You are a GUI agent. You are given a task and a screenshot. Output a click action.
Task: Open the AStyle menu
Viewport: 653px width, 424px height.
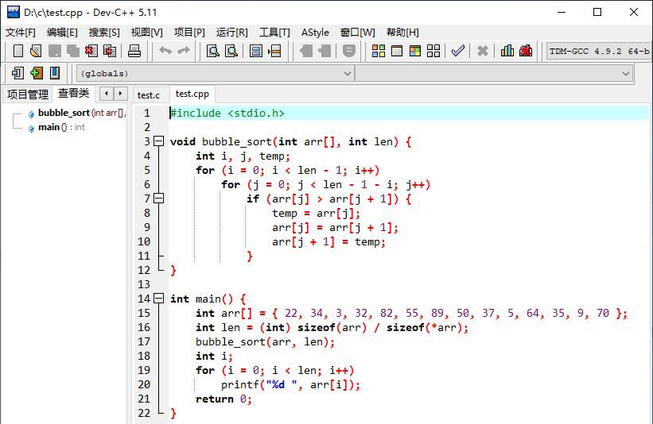(x=315, y=33)
